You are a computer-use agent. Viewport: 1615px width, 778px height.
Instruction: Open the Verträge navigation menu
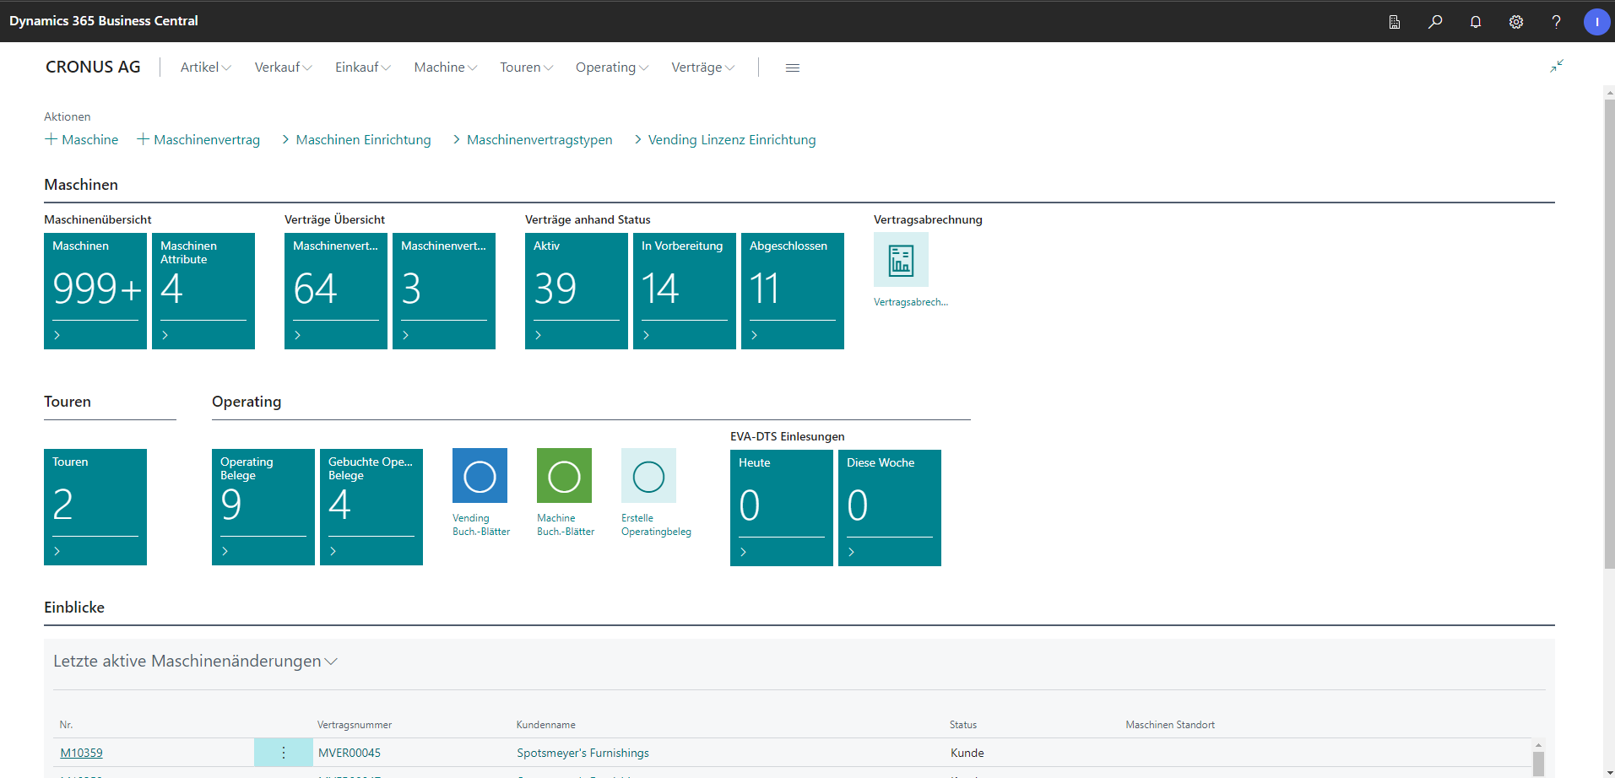coord(702,68)
